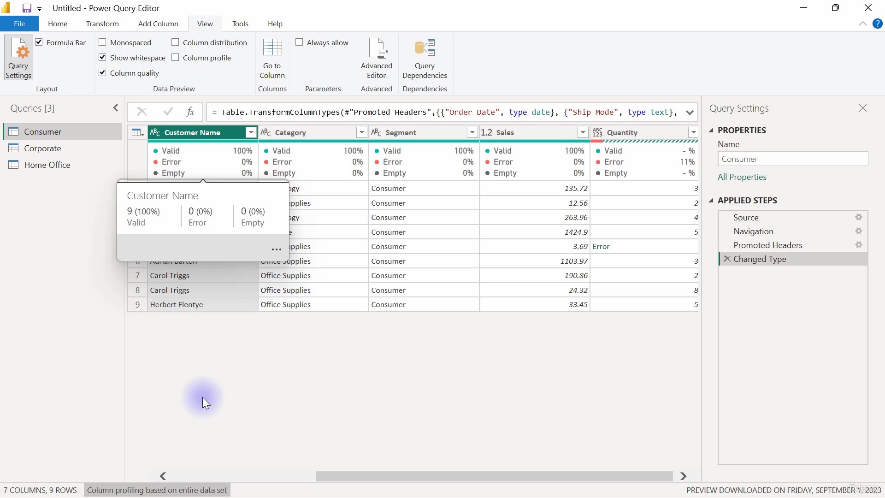Select the Home Office query
This screenshot has width=885, height=498.
[x=62, y=165]
